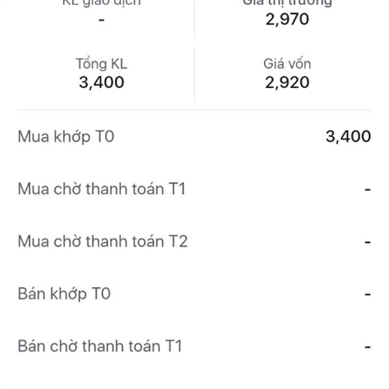Select the dash under KL giao dịch

(102, 19)
